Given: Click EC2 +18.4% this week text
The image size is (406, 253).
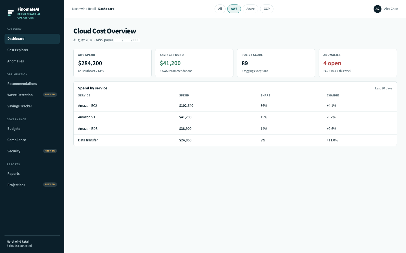Looking at the screenshot, I should (x=337, y=71).
